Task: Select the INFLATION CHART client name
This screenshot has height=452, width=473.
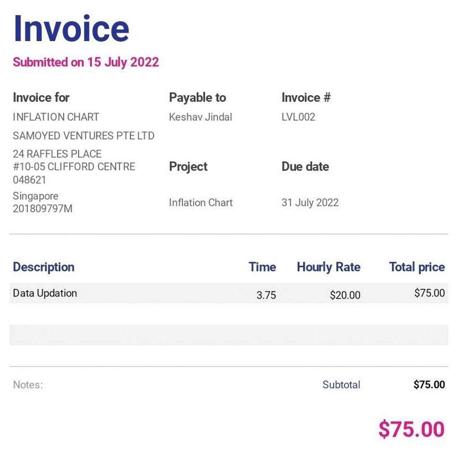Action: (56, 117)
